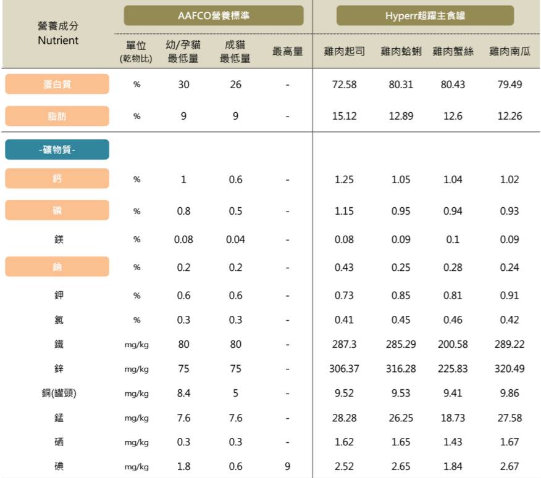Select the 雞肉蟹絲 column header
The width and height of the screenshot is (541, 478).
(x=453, y=51)
